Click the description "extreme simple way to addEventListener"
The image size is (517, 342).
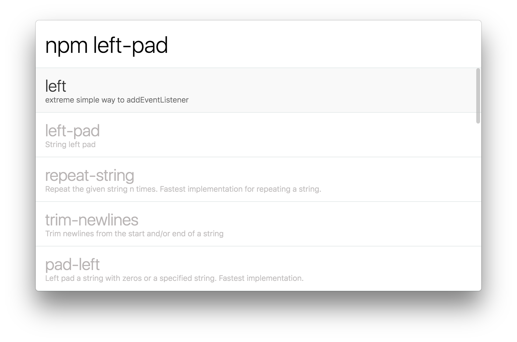117,100
